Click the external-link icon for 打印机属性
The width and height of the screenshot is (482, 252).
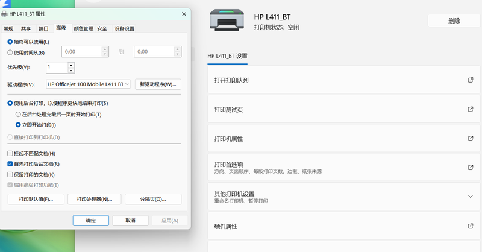point(471,139)
